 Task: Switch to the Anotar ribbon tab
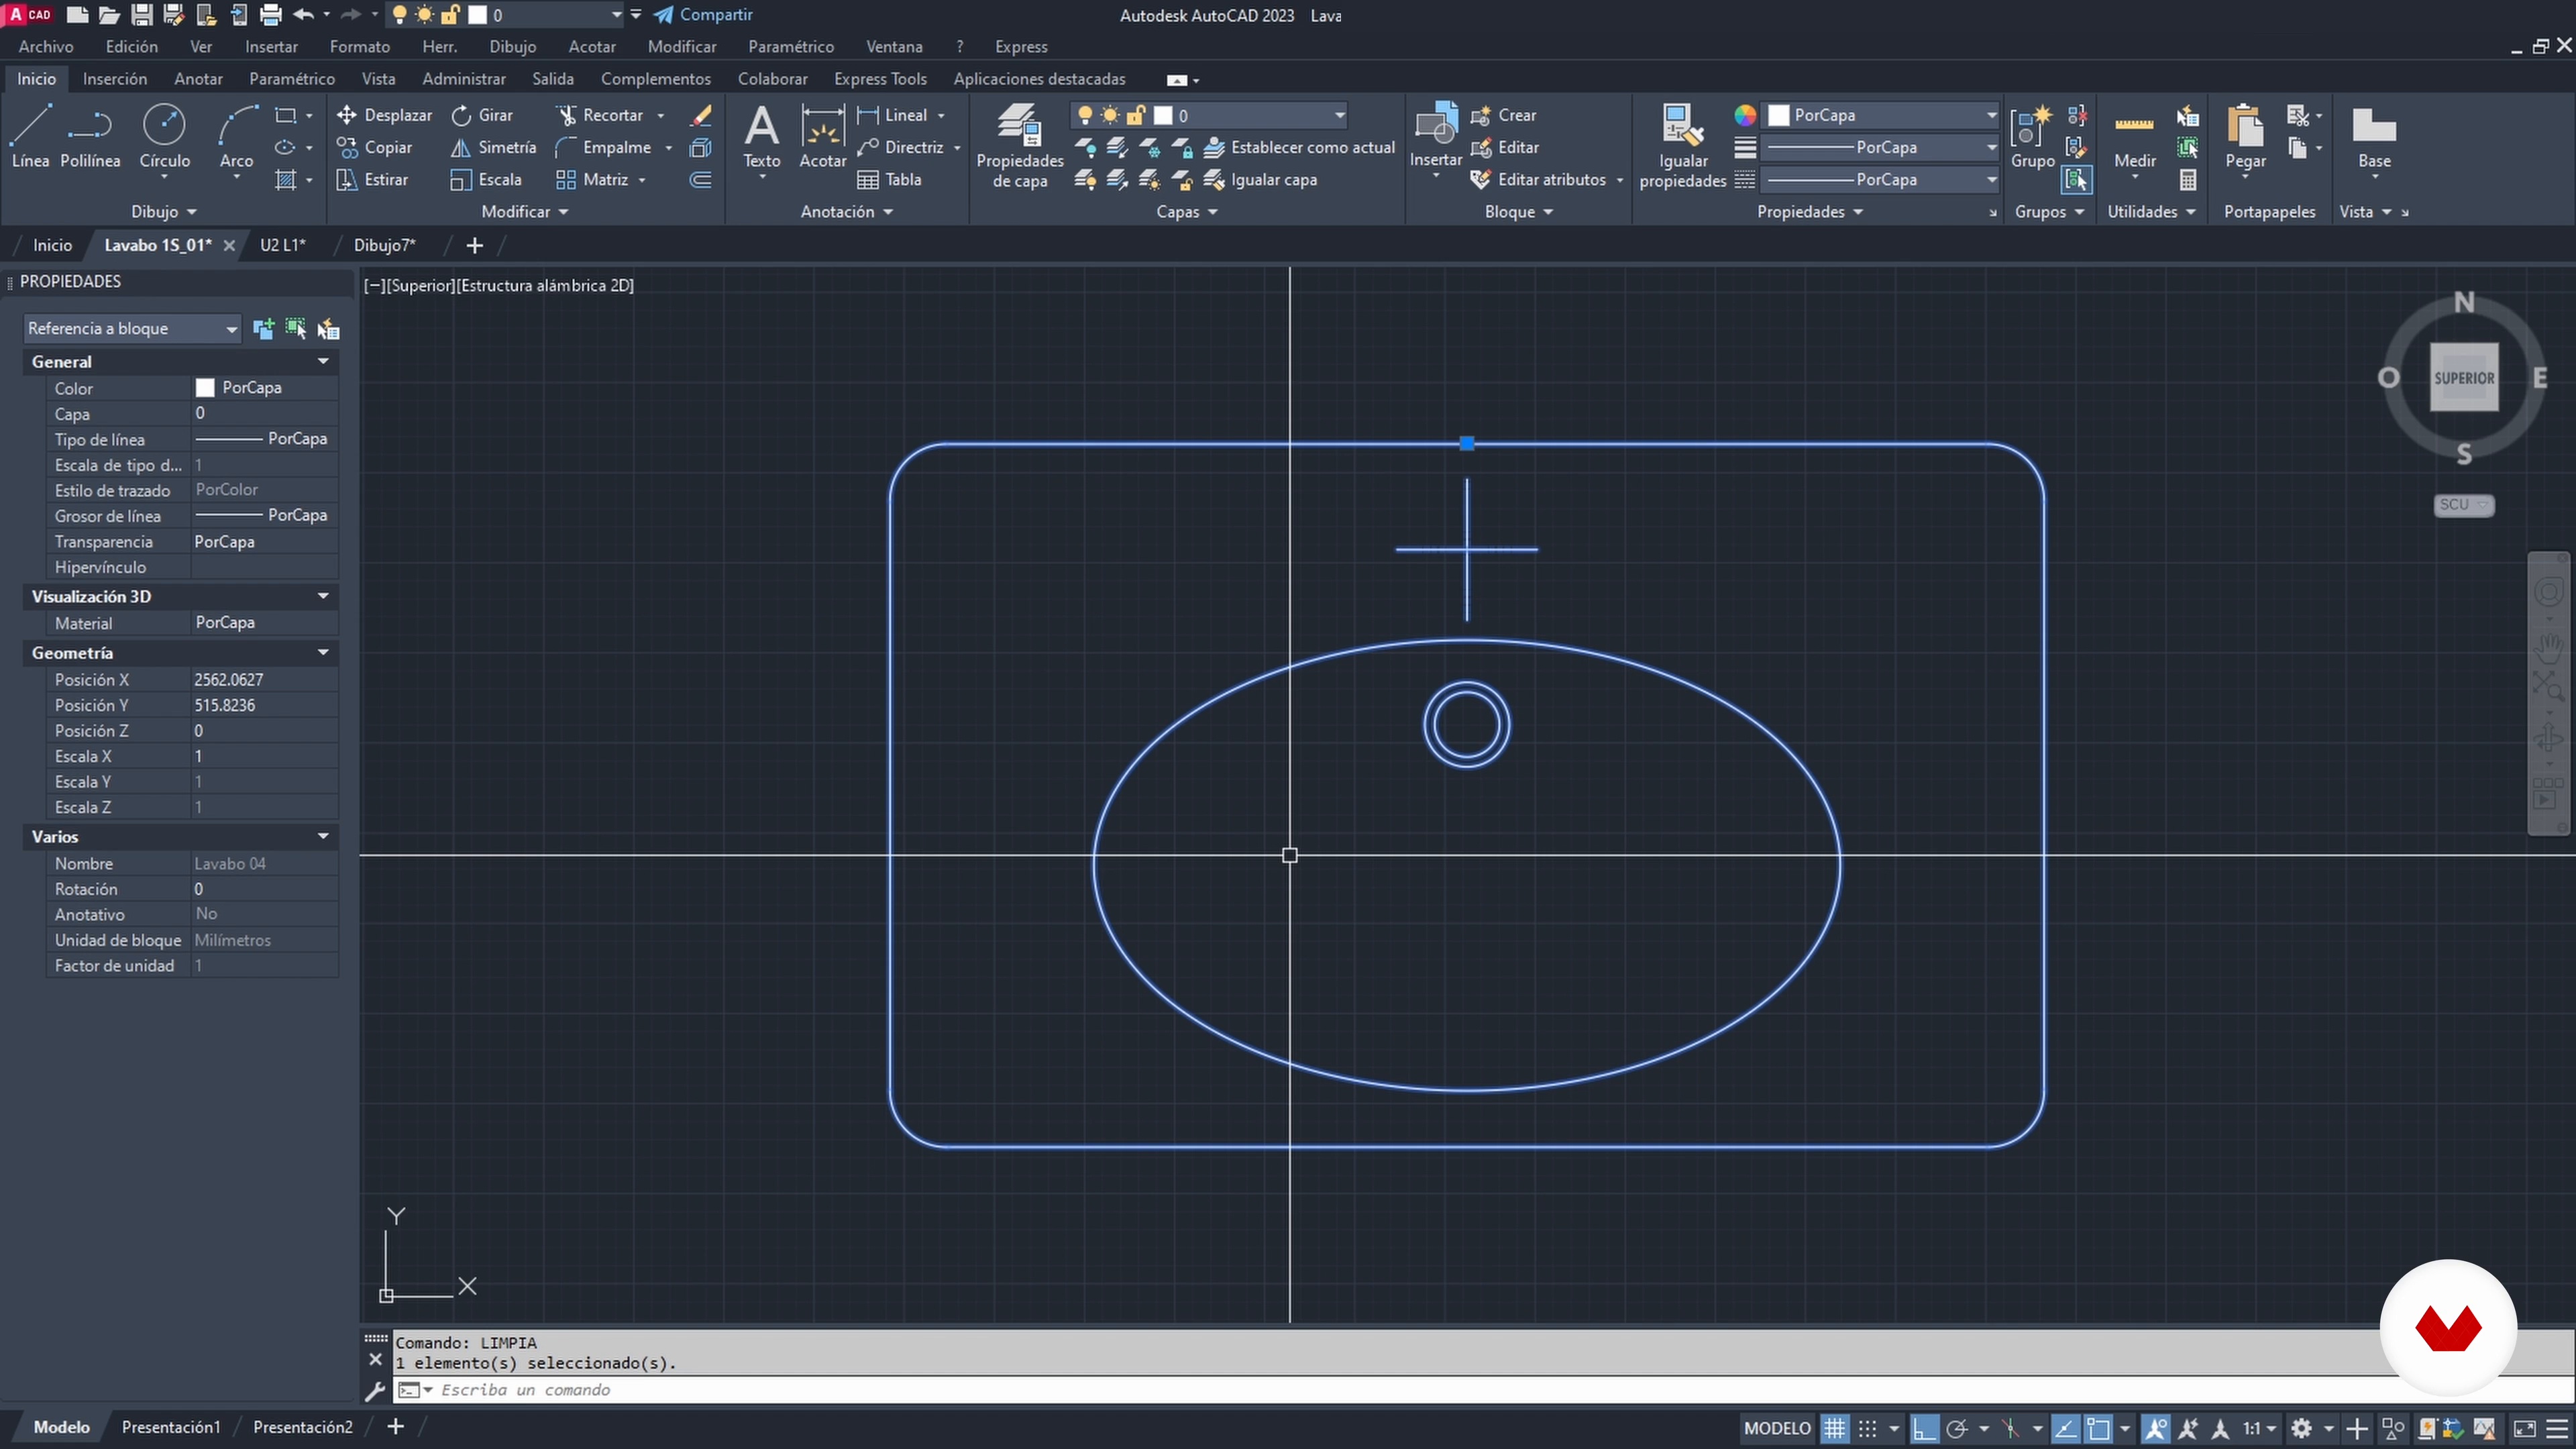[198, 78]
